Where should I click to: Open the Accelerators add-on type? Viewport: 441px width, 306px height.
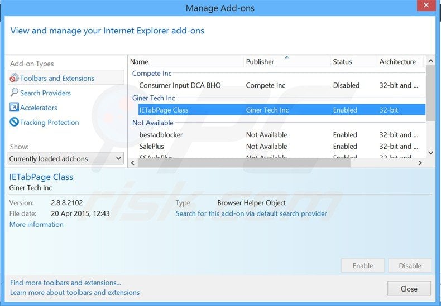click(39, 108)
